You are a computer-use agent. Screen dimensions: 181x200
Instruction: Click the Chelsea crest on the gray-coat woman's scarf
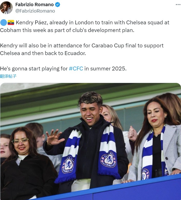pyautogui.click(x=145, y=174)
